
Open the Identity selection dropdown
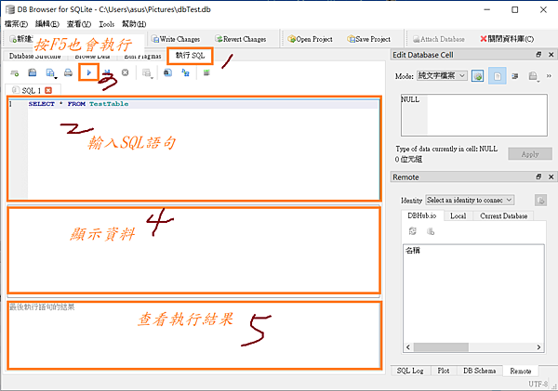click(x=470, y=200)
